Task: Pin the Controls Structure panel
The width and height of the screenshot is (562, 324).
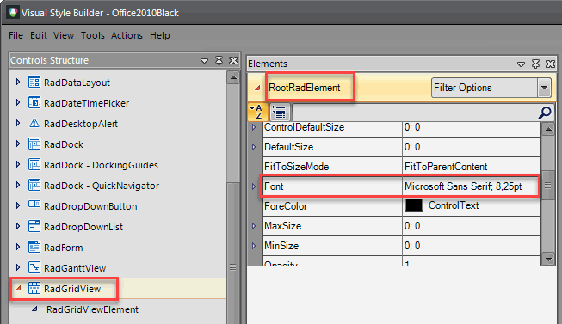Action: pos(219,60)
